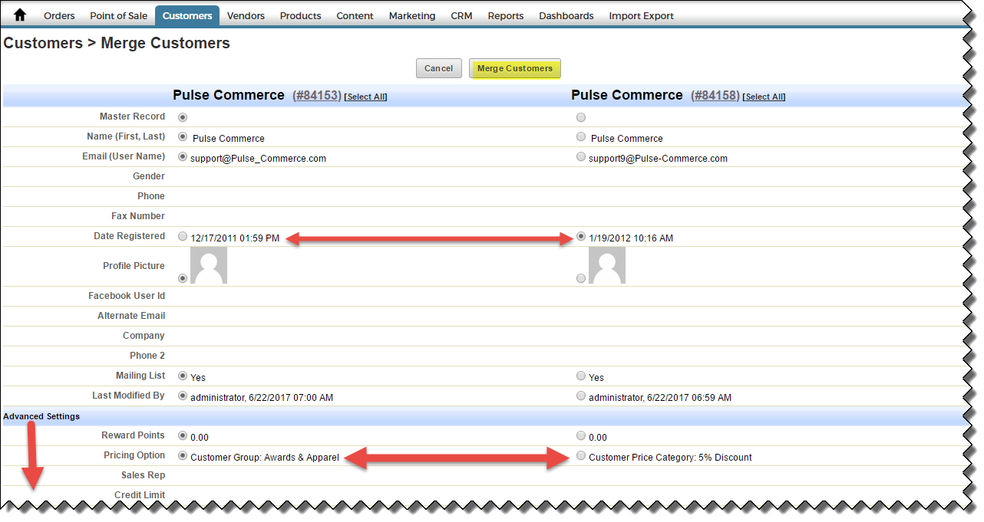Open customer record #84158 link
The height and width of the screenshot is (522, 984).
click(715, 96)
